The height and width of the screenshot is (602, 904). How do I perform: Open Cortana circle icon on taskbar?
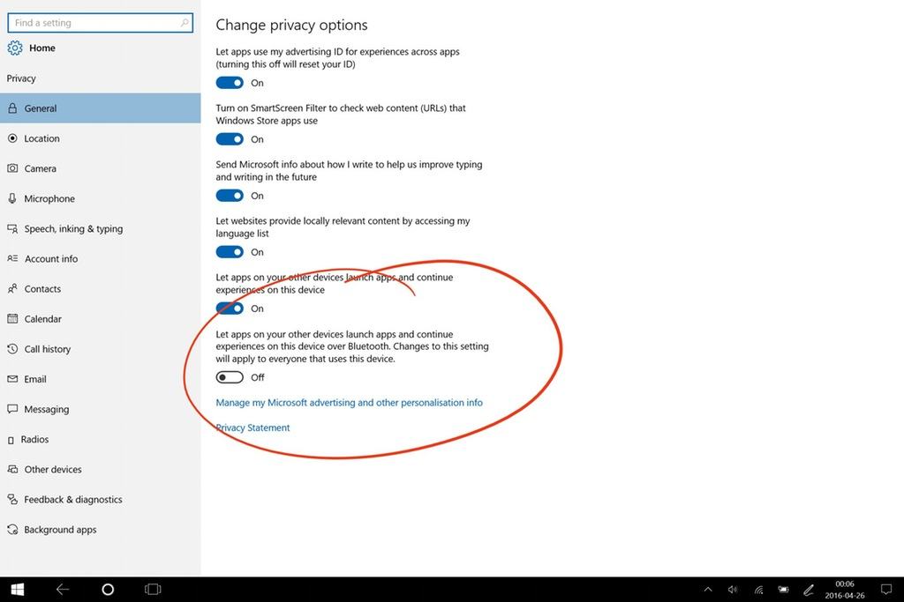pyautogui.click(x=108, y=589)
